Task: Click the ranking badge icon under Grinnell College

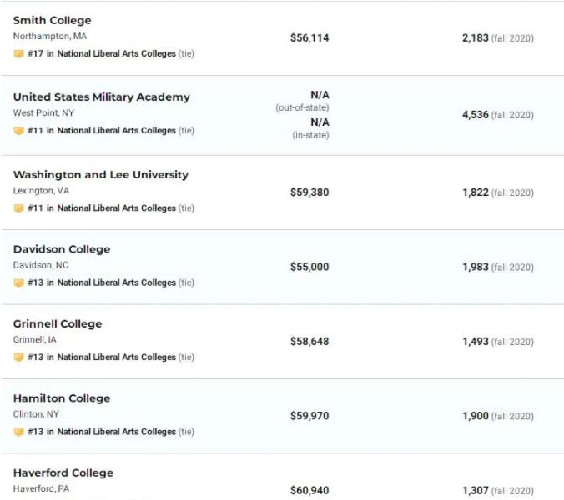Action: pos(18,357)
